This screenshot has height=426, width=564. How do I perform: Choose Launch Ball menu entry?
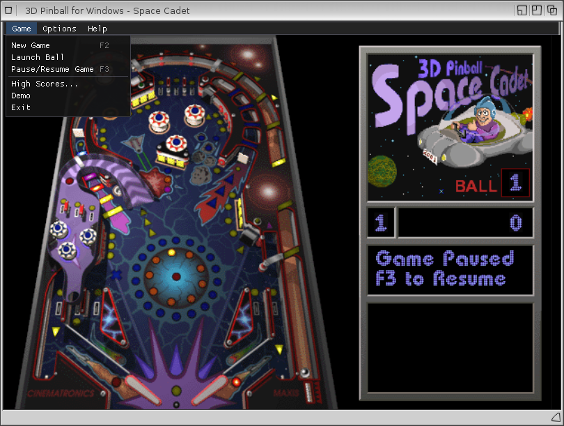38,57
